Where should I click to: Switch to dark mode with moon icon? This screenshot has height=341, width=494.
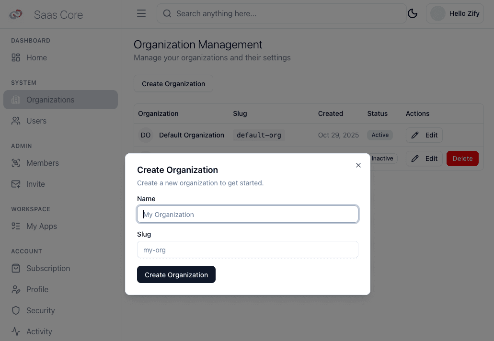coord(413,13)
